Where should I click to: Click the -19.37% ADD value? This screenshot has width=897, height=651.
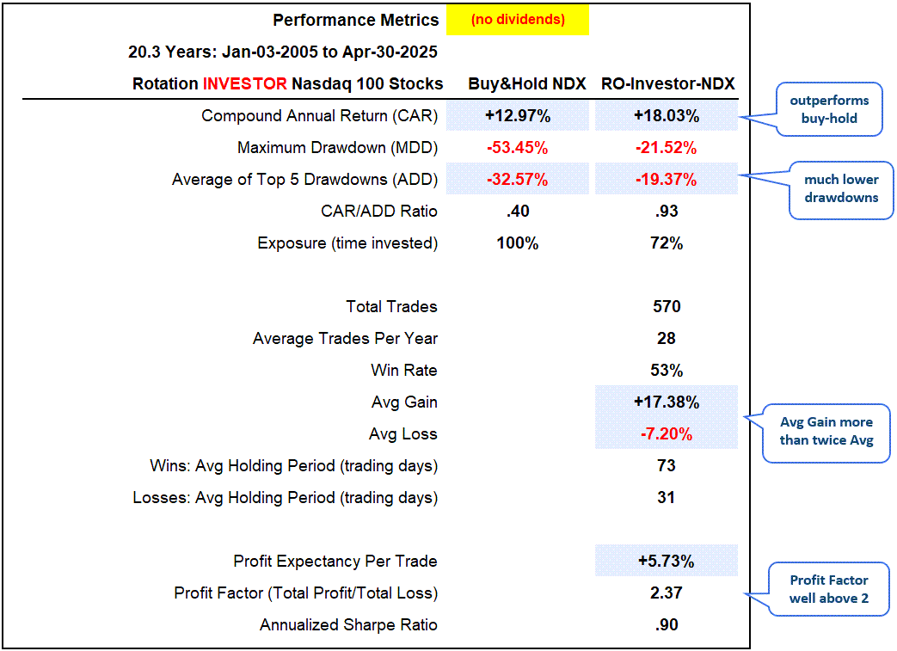[x=667, y=180]
